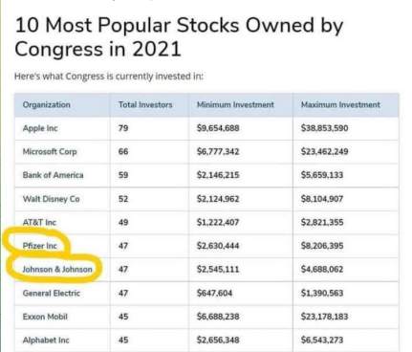Click the circled Pfizer Inc name
Viewport: 412px width, 352px height.
coord(39,246)
